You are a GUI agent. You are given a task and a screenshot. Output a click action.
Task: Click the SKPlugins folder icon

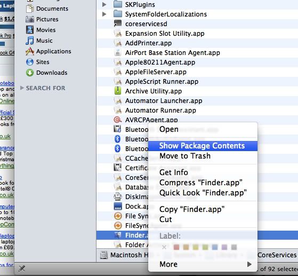118,4
